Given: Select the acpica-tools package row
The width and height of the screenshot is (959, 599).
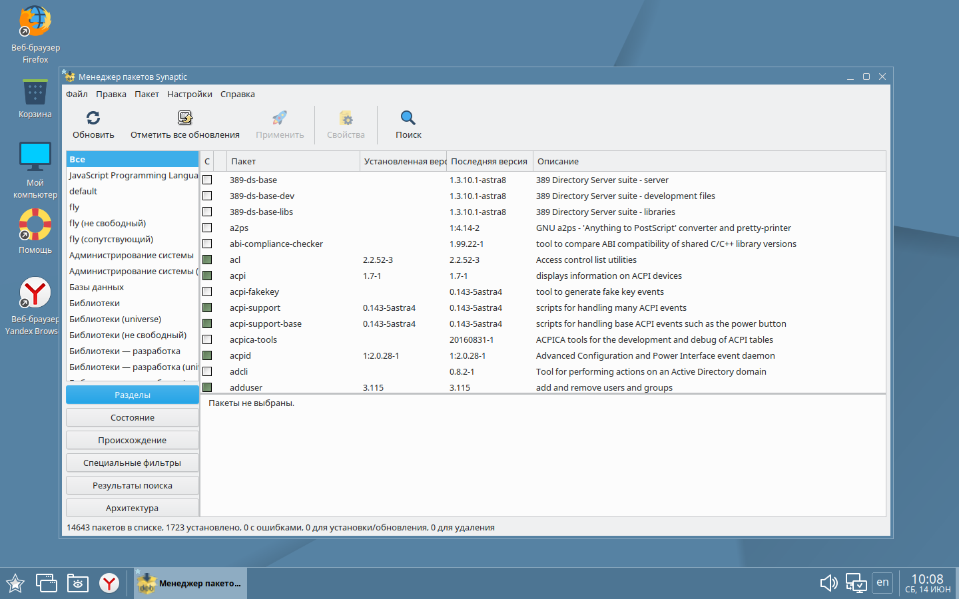Looking at the screenshot, I should tap(543, 339).
